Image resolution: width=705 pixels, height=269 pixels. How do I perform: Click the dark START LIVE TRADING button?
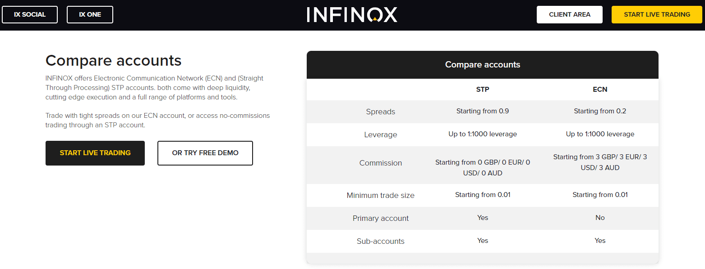coord(95,153)
